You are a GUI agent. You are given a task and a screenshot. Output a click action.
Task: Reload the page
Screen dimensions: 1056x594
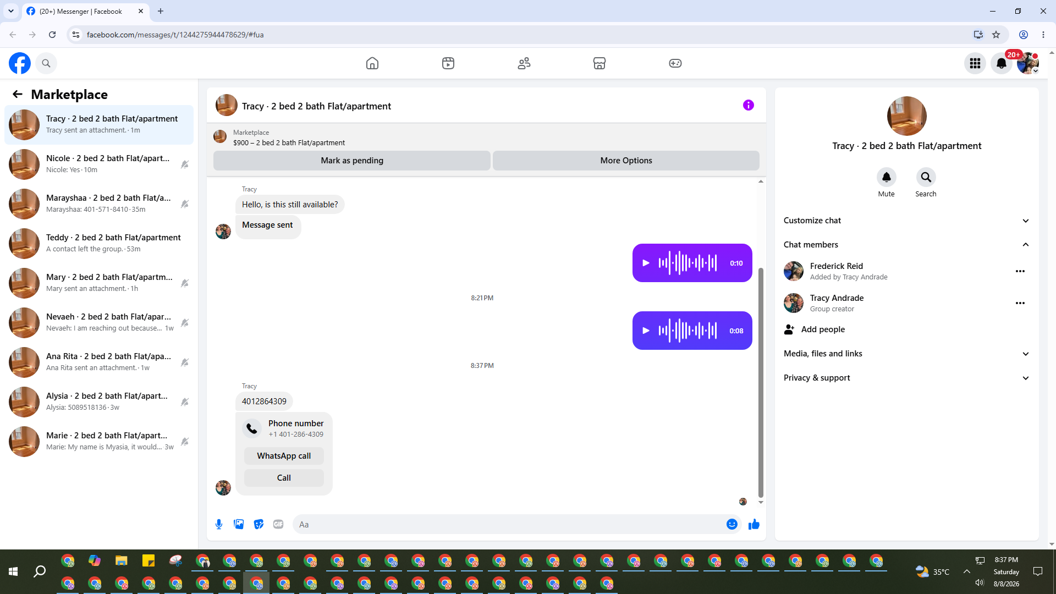coord(52,35)
